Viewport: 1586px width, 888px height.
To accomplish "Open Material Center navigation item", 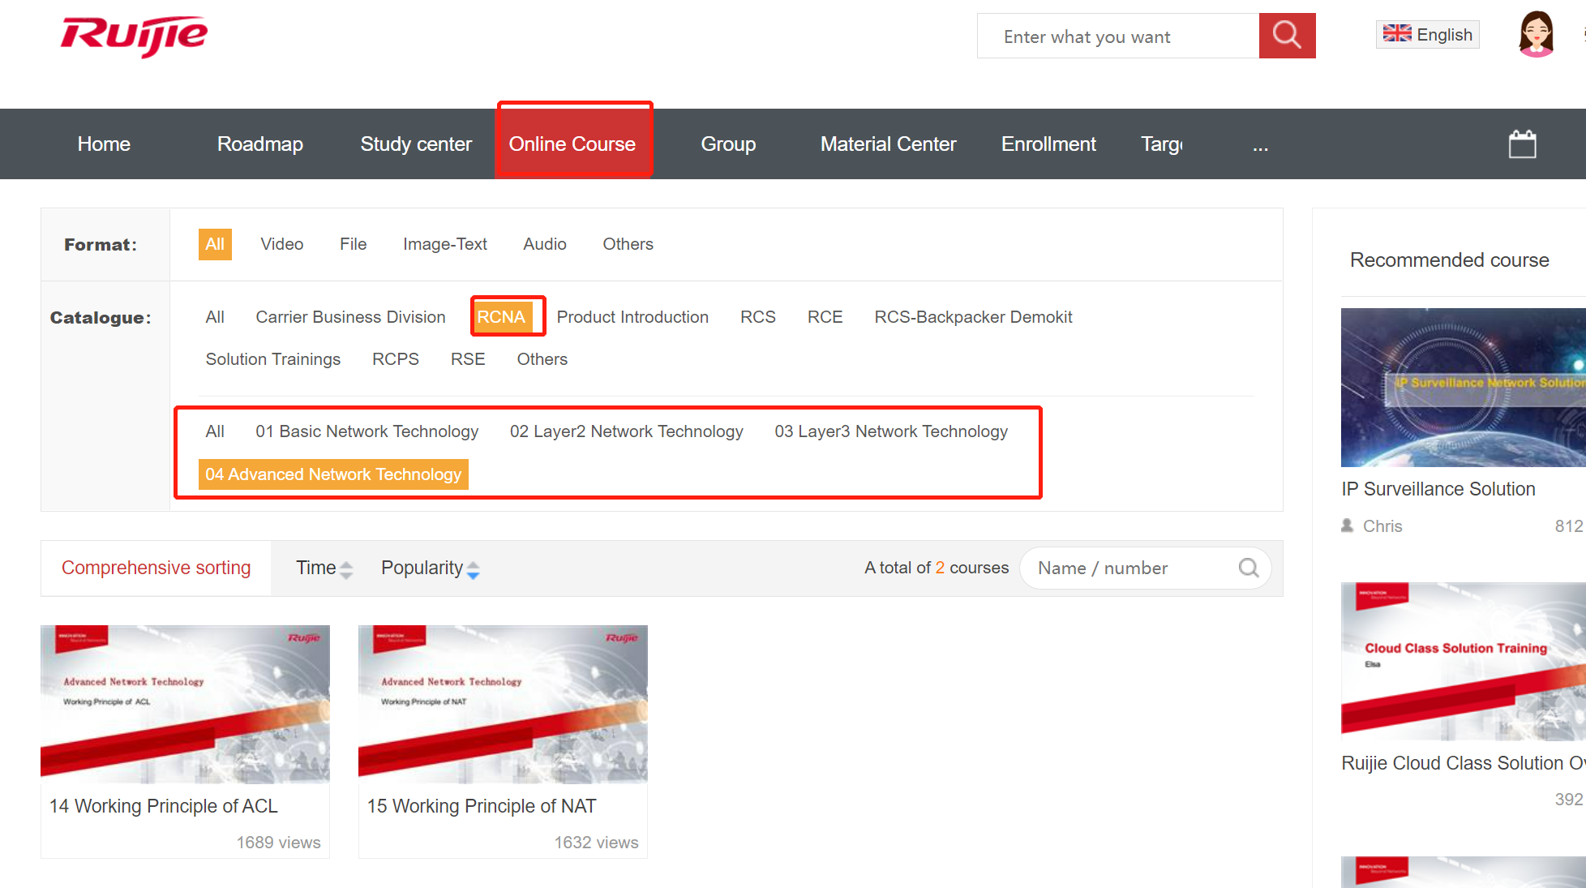I will pyautogui.click(x=889, y=144).
